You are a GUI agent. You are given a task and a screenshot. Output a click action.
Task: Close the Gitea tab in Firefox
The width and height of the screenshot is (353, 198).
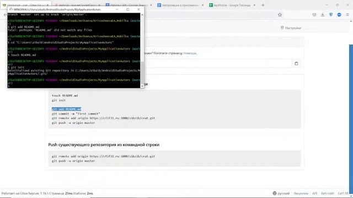(47, 5)
